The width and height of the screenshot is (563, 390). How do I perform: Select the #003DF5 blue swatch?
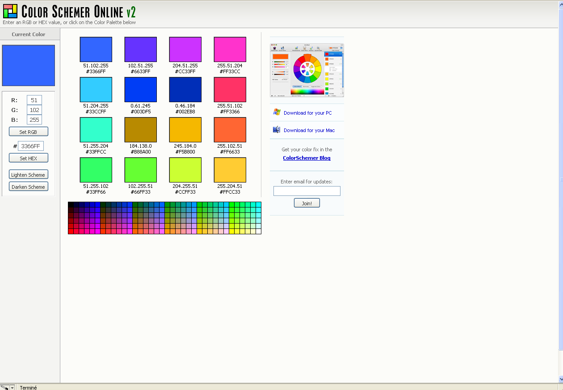pyautogui.click(x=141, y=89)
